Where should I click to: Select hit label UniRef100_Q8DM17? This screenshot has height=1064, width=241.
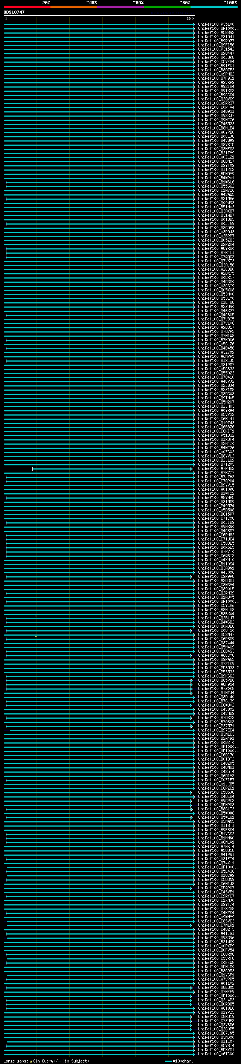click(x=216, y=162)
